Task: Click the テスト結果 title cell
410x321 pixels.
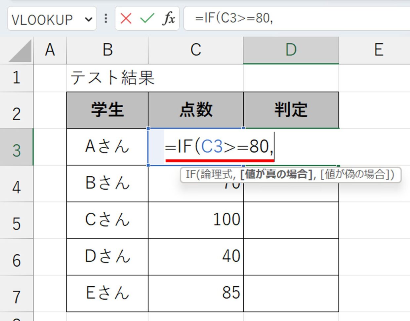Action: pyautogui.click(x=113, y=78)
